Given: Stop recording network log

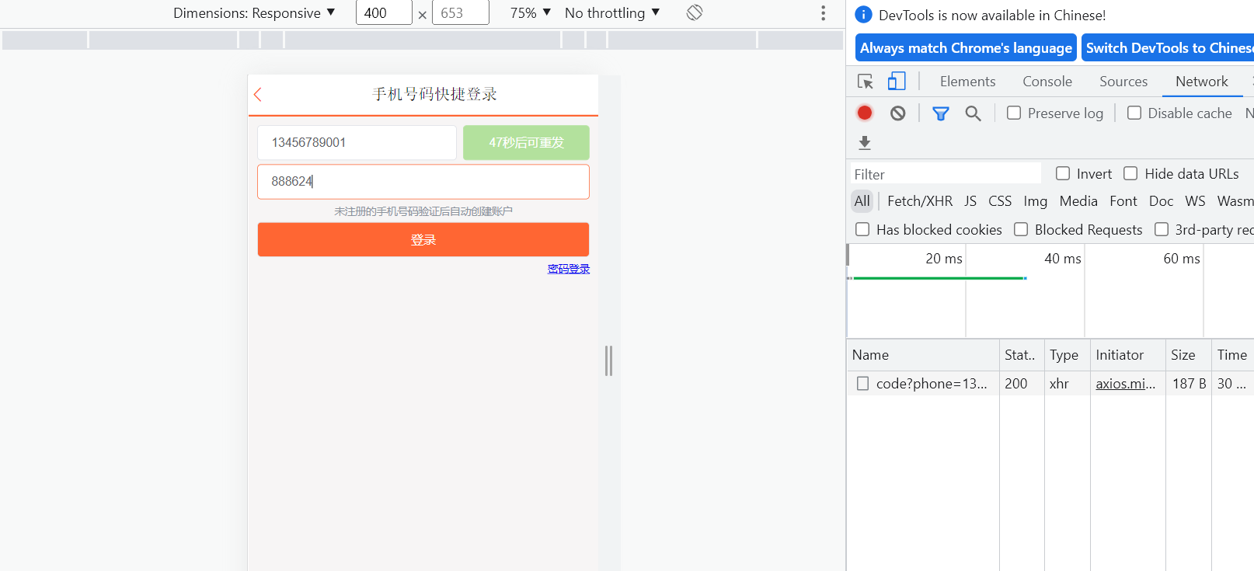Looking at the screenshot, I should (865, 113).
